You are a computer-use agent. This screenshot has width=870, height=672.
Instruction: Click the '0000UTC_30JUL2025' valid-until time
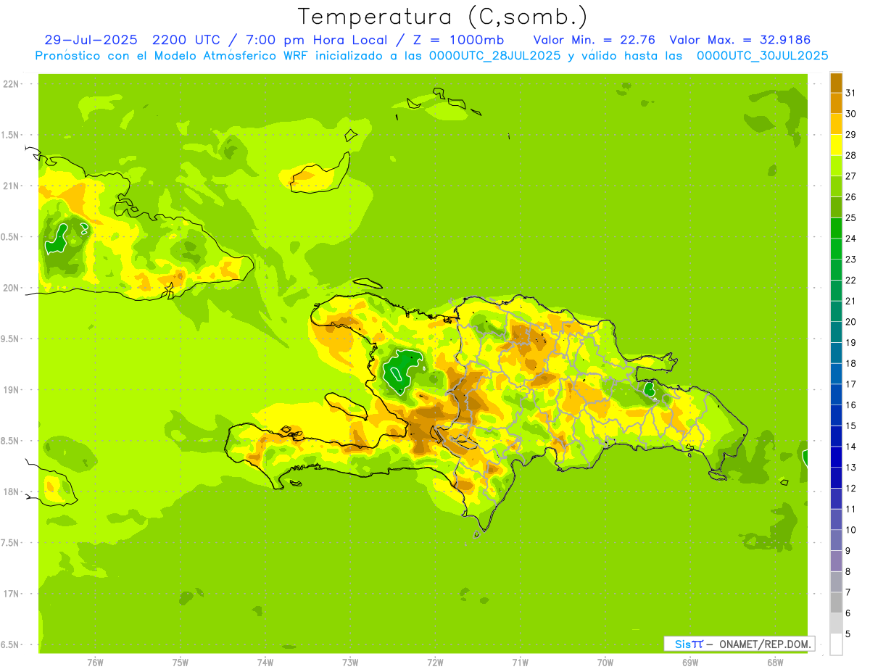[x=762, y=56]
